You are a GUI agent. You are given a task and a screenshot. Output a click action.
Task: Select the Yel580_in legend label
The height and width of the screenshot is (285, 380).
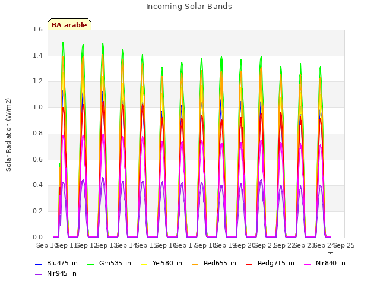point(167,263)
